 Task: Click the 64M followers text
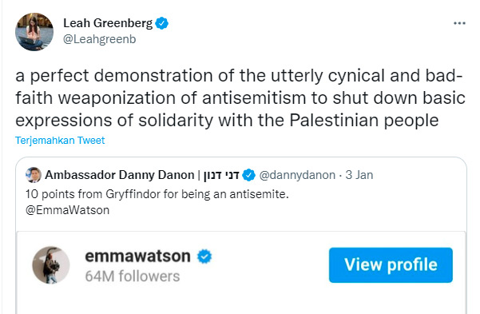(x=133, y=276)
